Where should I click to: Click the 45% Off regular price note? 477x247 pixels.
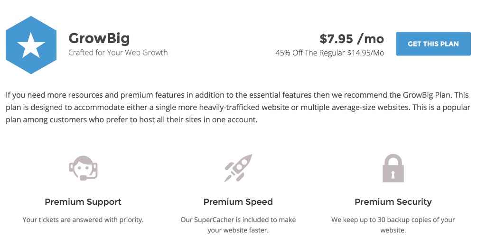point(329,53)
